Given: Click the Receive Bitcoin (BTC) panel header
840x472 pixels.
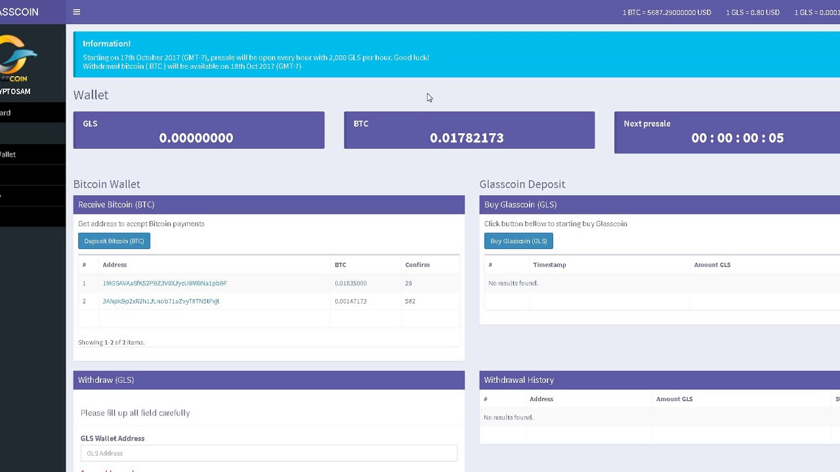Looking at the screenshot, I should tap(269, 205).
